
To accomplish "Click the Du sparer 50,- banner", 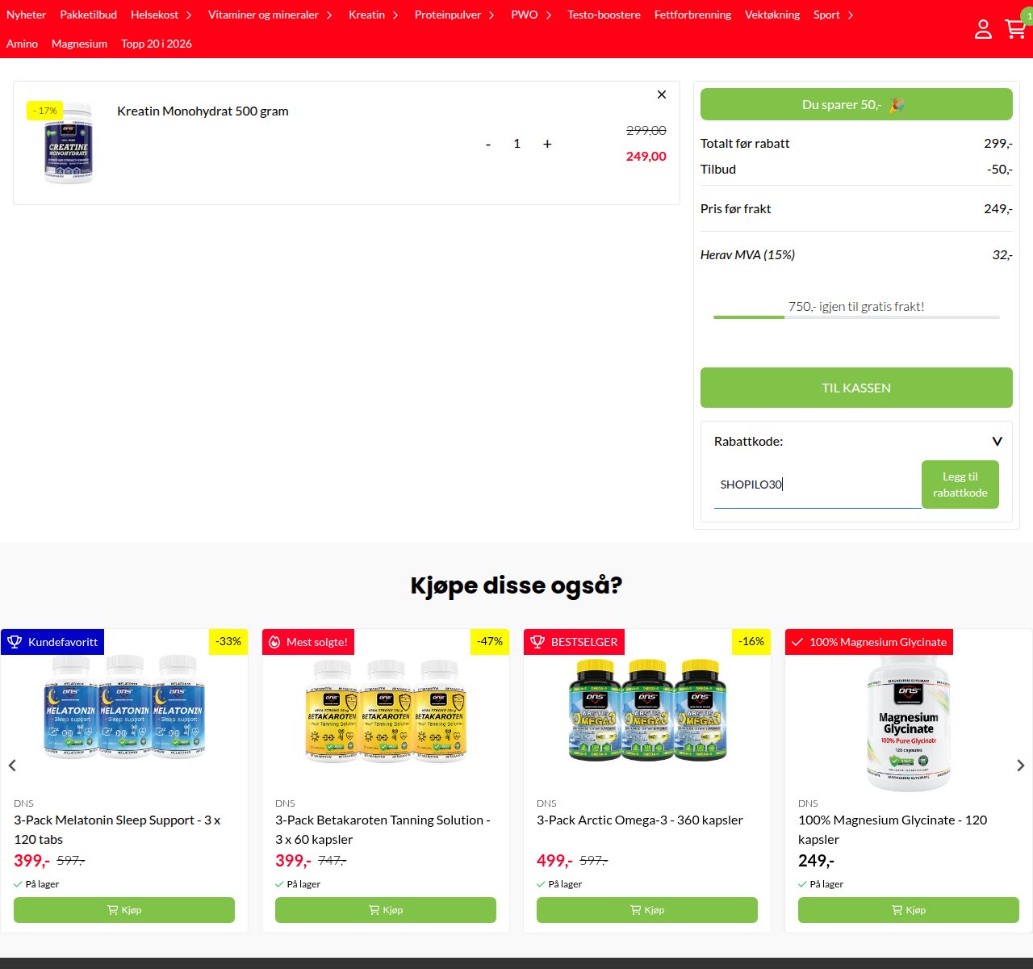I will click(x=856, y=104).
